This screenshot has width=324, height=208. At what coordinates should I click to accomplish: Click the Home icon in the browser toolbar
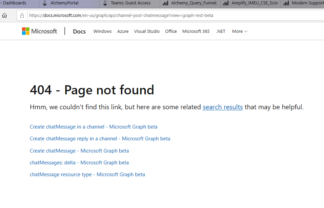point(5,15)
